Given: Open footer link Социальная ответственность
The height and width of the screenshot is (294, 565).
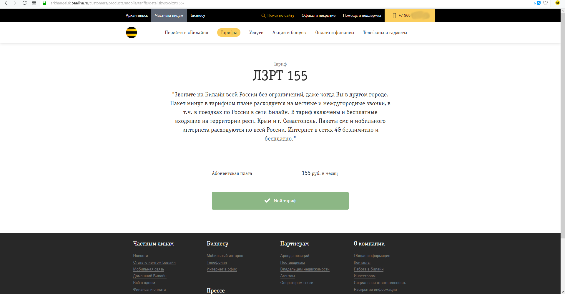Looking at the screenshot, I should pyautogui.click(x=380, y=283).
